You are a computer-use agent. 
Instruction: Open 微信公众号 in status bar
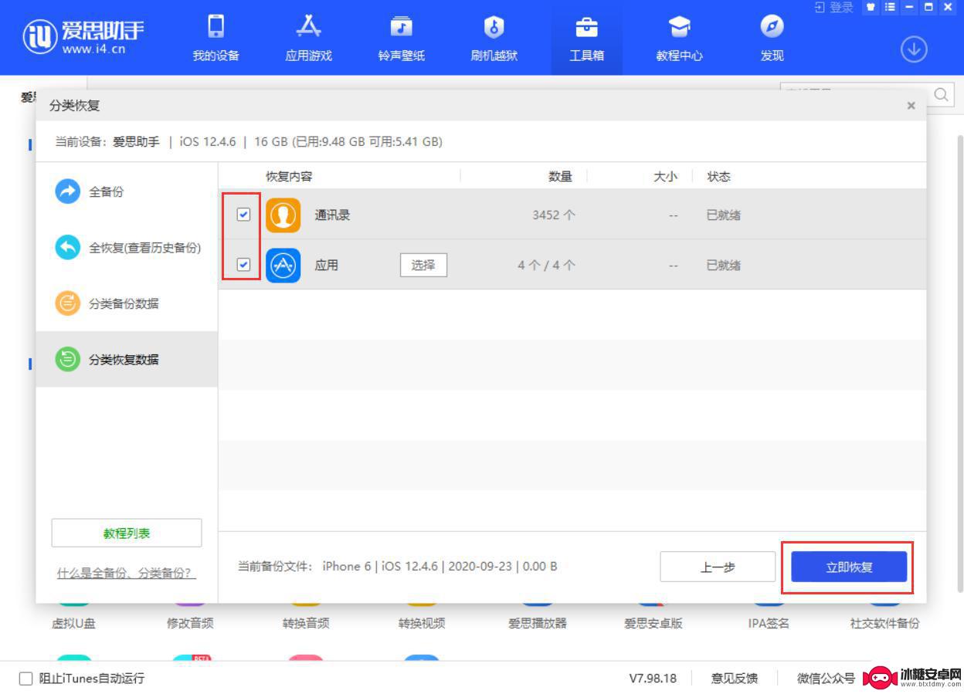826,679
